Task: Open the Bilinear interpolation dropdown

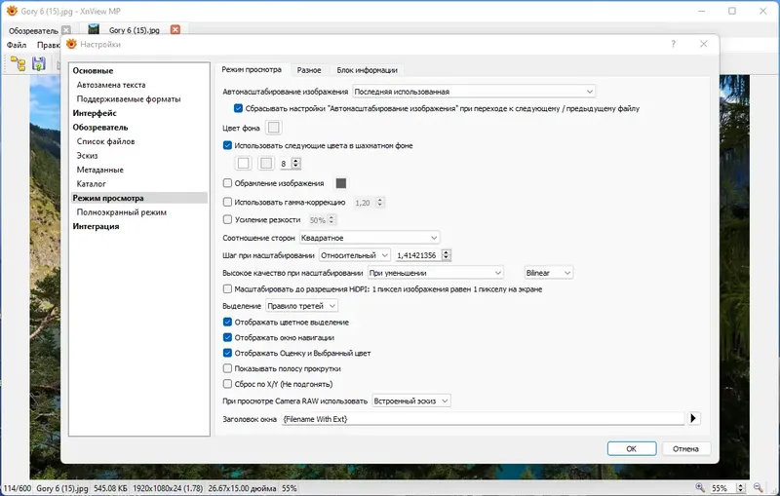Action: coord(549,272)
